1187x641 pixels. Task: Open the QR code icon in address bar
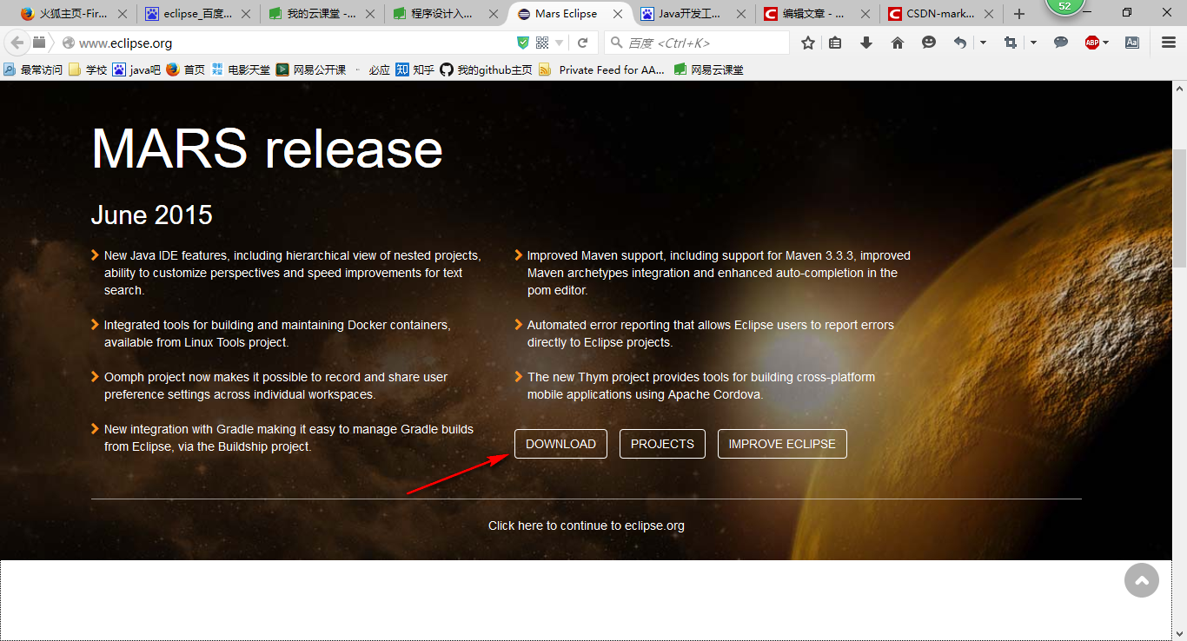542,43
